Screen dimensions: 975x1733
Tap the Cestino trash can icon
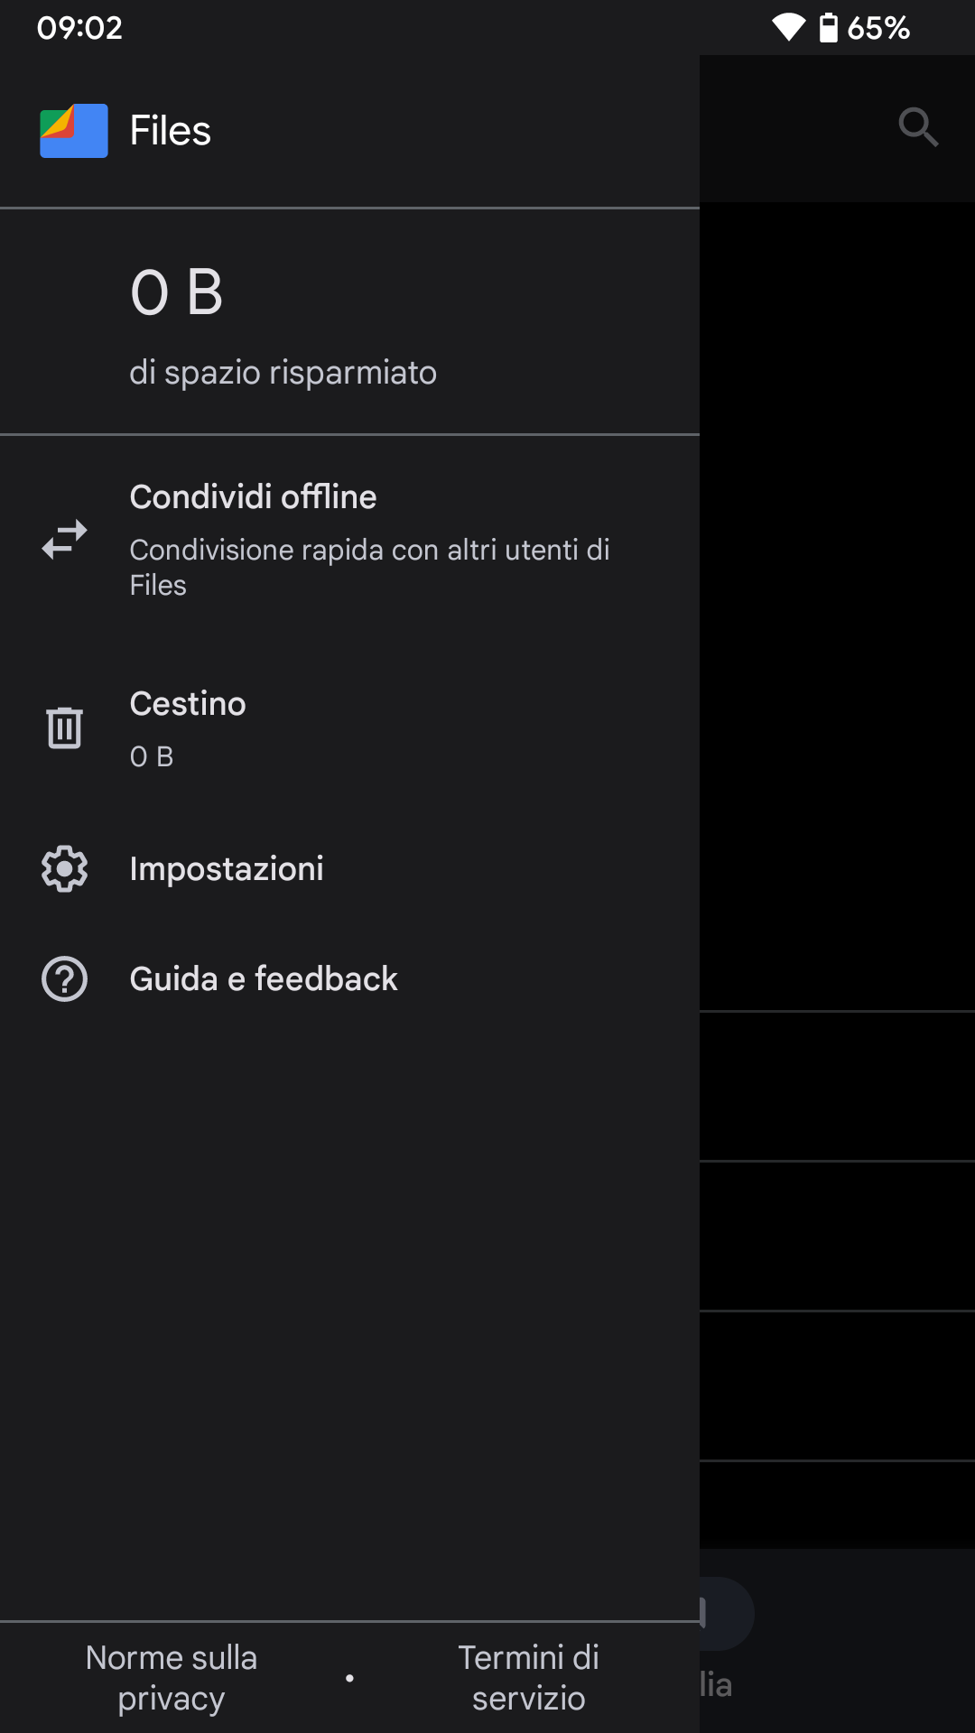(65, 727)
